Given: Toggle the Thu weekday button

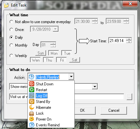Looking at the screenshot, I should (x=49, y=60).
